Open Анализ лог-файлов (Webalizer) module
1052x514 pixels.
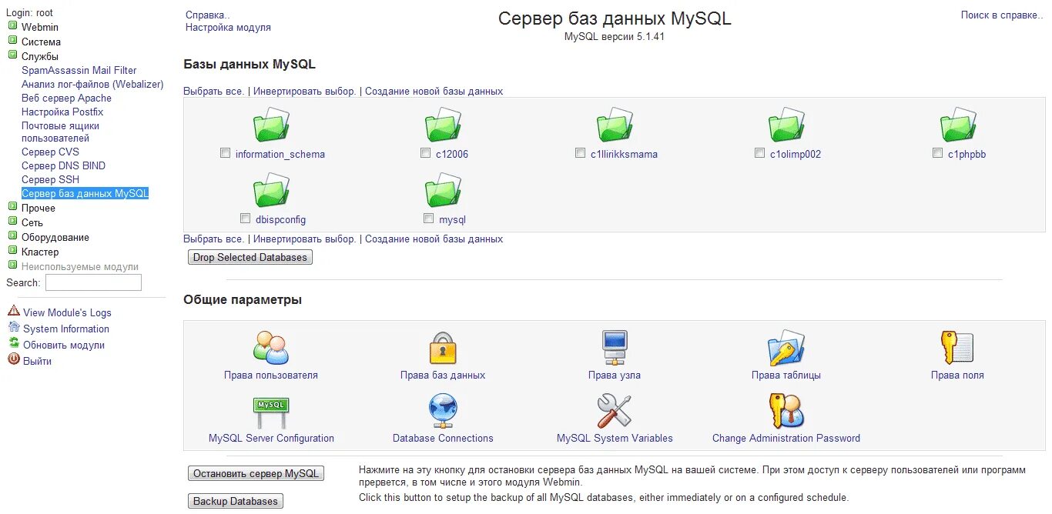click(92, 84)
